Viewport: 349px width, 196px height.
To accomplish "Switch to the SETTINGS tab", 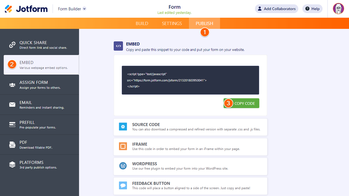I will [x=172, y=23].
